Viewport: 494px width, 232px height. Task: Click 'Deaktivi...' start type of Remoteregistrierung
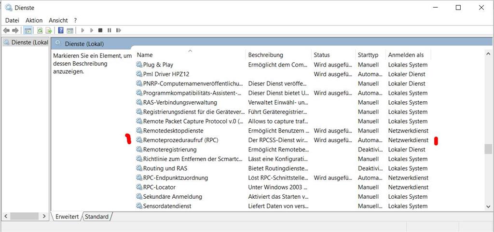click(x=370, y=150)
